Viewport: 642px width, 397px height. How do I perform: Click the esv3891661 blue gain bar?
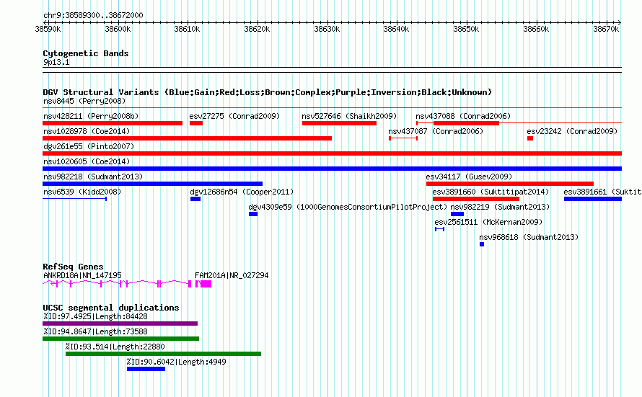pos(593,199)
